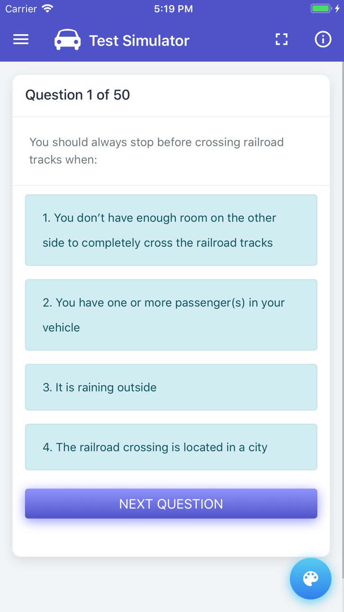This screenshot has height=612, width=344.
Task: Select answer 1 about not enough room
Action: 171,230
